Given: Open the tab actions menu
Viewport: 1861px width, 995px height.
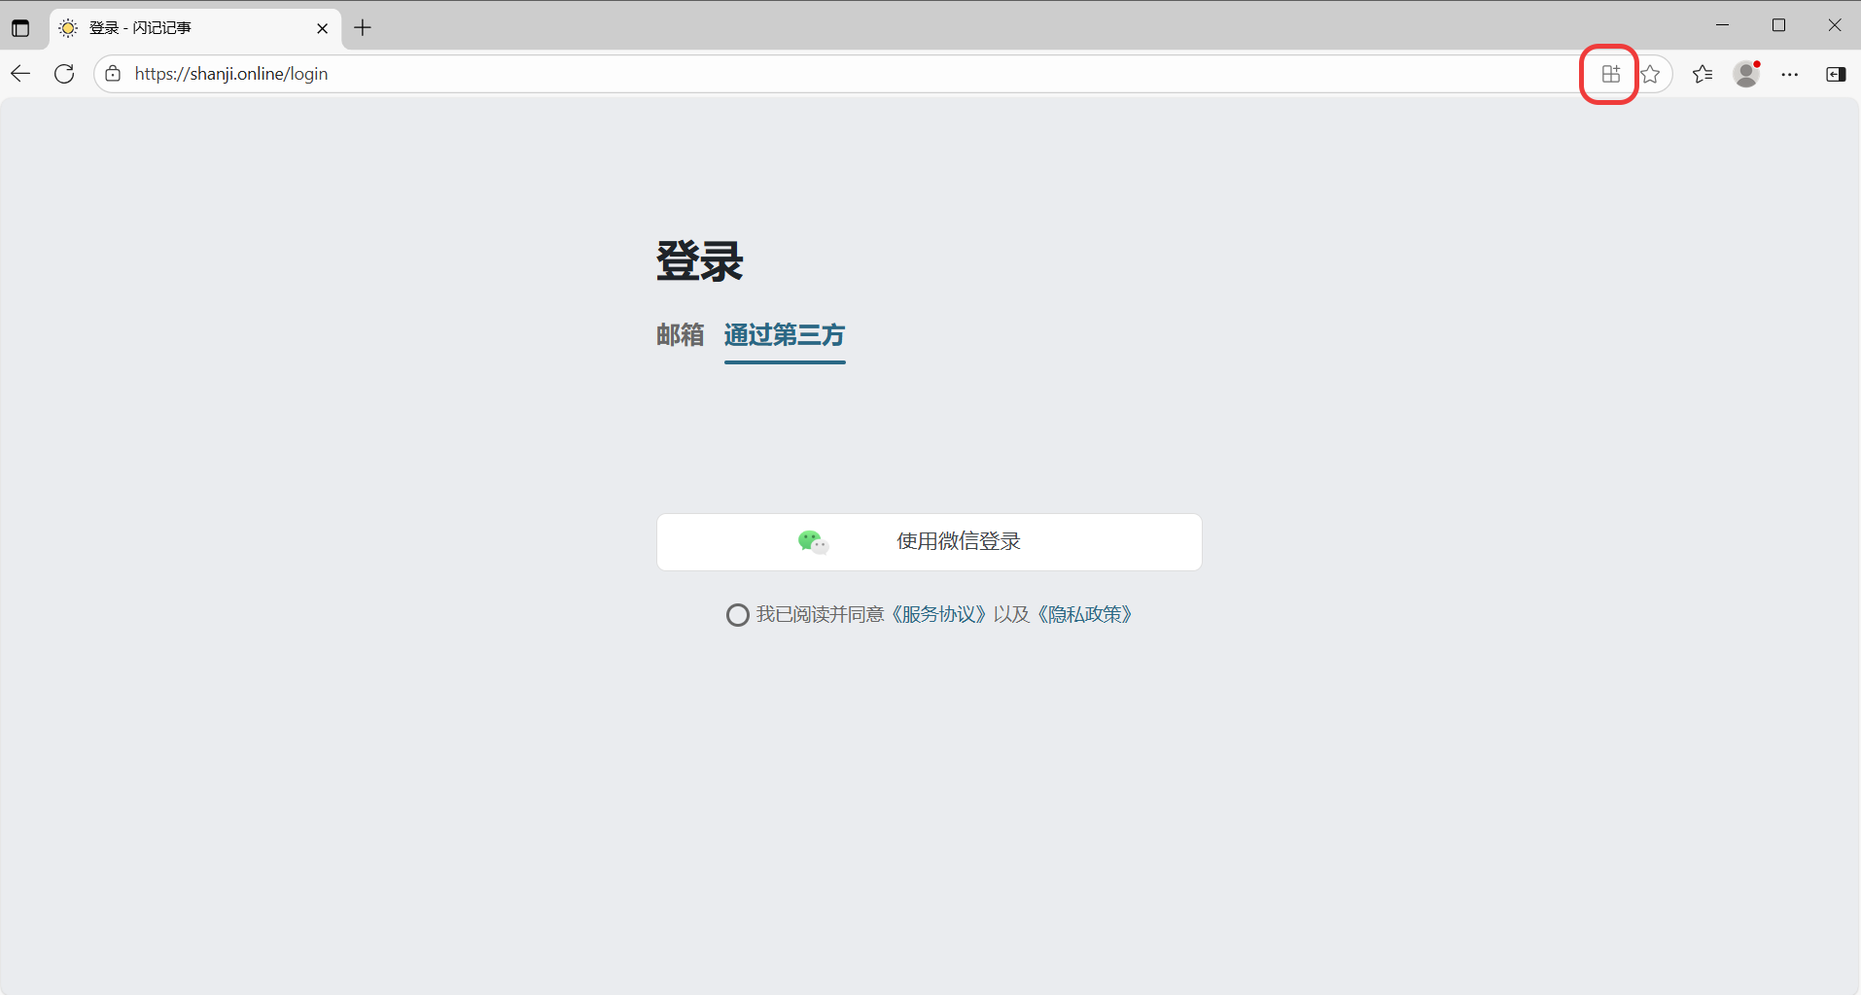Looking at the screenshot, I should (x=20, y=28).
